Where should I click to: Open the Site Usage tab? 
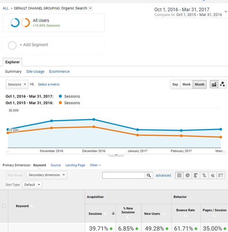pyautogui.click(x=35, y=72)
